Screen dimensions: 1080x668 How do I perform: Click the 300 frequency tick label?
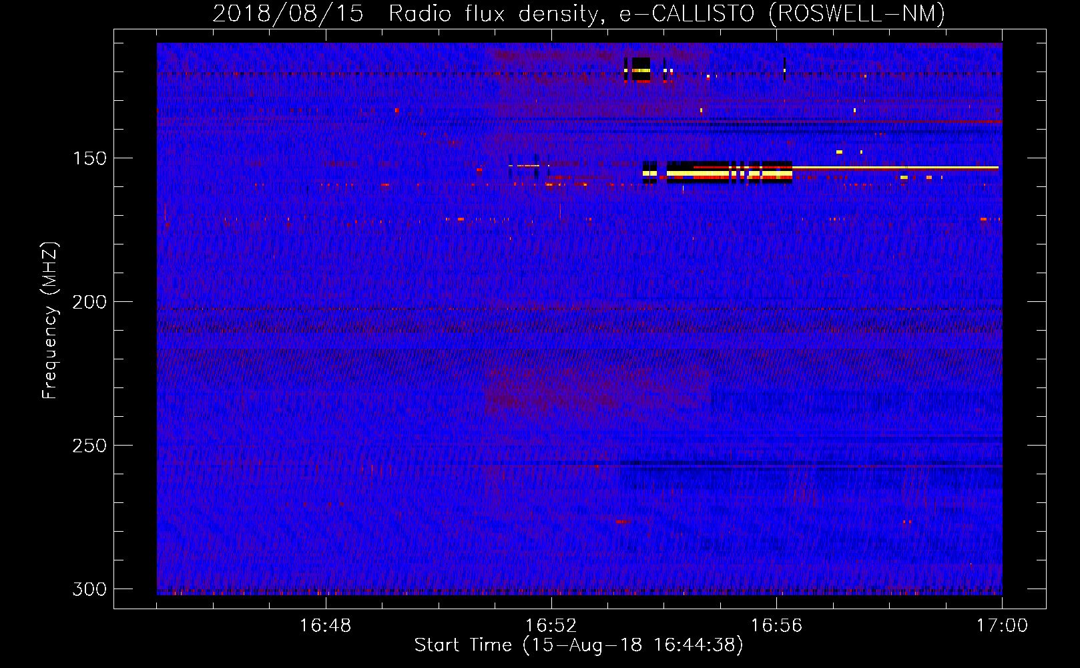89,589
